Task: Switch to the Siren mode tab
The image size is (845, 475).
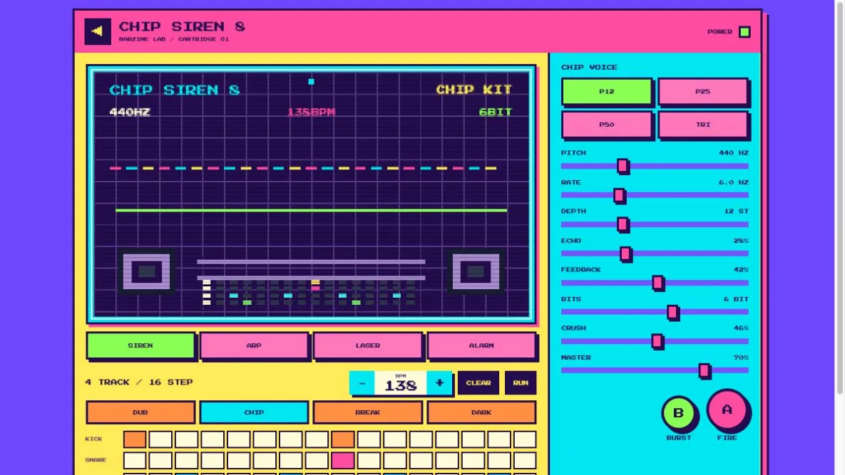Action: click(140, 345)
